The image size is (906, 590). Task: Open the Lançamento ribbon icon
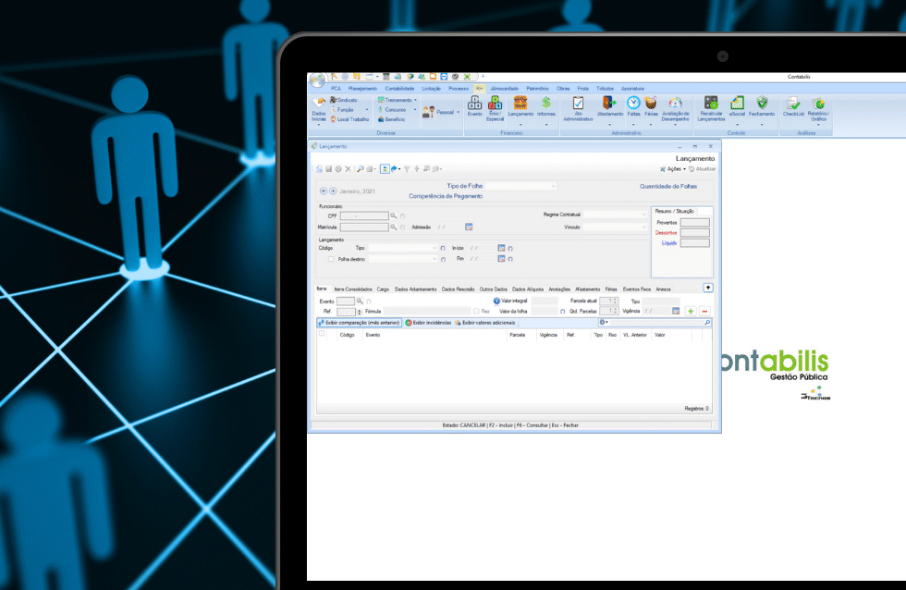(x=520, y=104)
